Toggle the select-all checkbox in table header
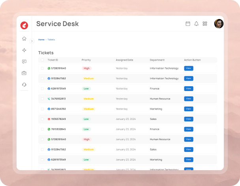The height and width of the screenshot is (186, 240). [x=42, y=60]
